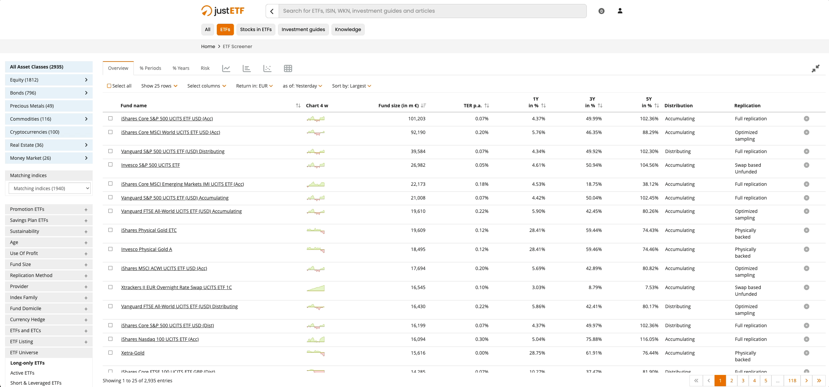The width and height of the screenshot is (829, 387).
Task: Open the heatmap grid view
Action: 288,68
